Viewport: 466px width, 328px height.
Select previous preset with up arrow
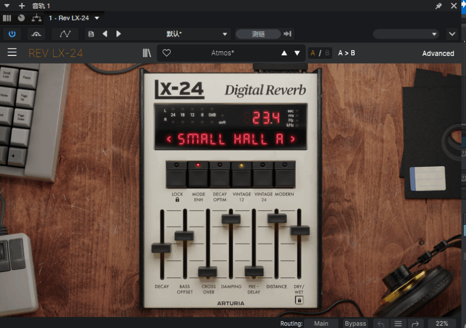click(x=284, y=53)
